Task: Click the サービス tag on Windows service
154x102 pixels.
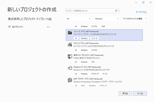Action: pyautogui.click(x=105, y=74)
